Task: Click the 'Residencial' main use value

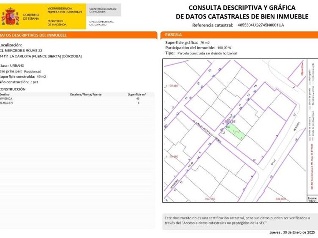Action: [33, 71]
